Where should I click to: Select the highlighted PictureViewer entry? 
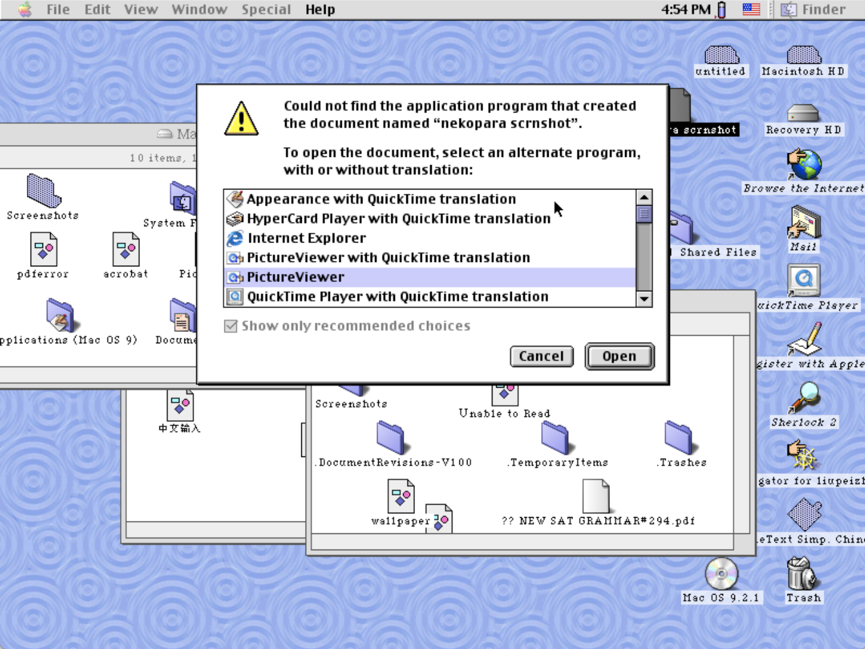pyautogui.click(x=430, y=277)
